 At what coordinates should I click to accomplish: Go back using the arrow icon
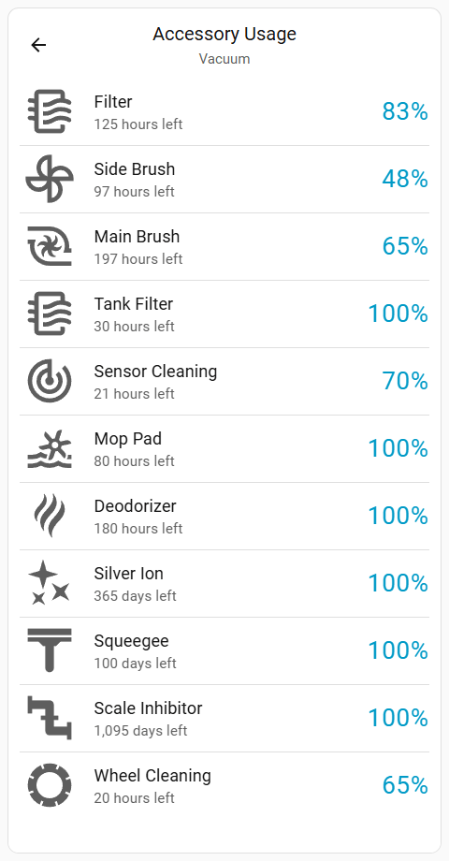38,45
